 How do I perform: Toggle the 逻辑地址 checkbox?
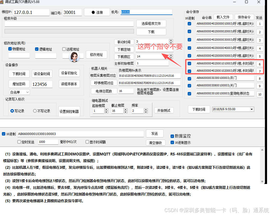(x=37, y=49)
